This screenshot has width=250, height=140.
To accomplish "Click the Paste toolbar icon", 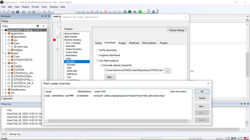I will point(39,12).
